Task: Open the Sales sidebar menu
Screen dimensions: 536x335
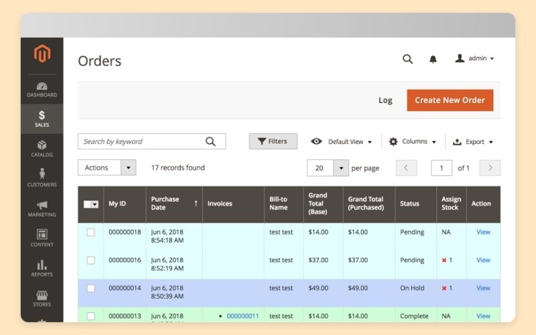Action: [x=42, y=119]
